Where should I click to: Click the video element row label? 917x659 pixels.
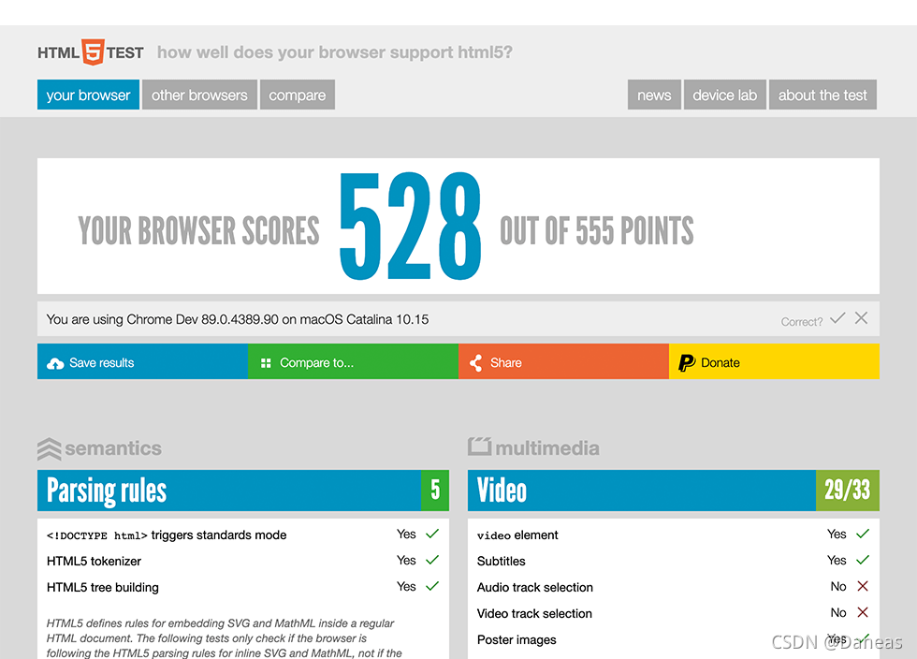pos(517,535)
